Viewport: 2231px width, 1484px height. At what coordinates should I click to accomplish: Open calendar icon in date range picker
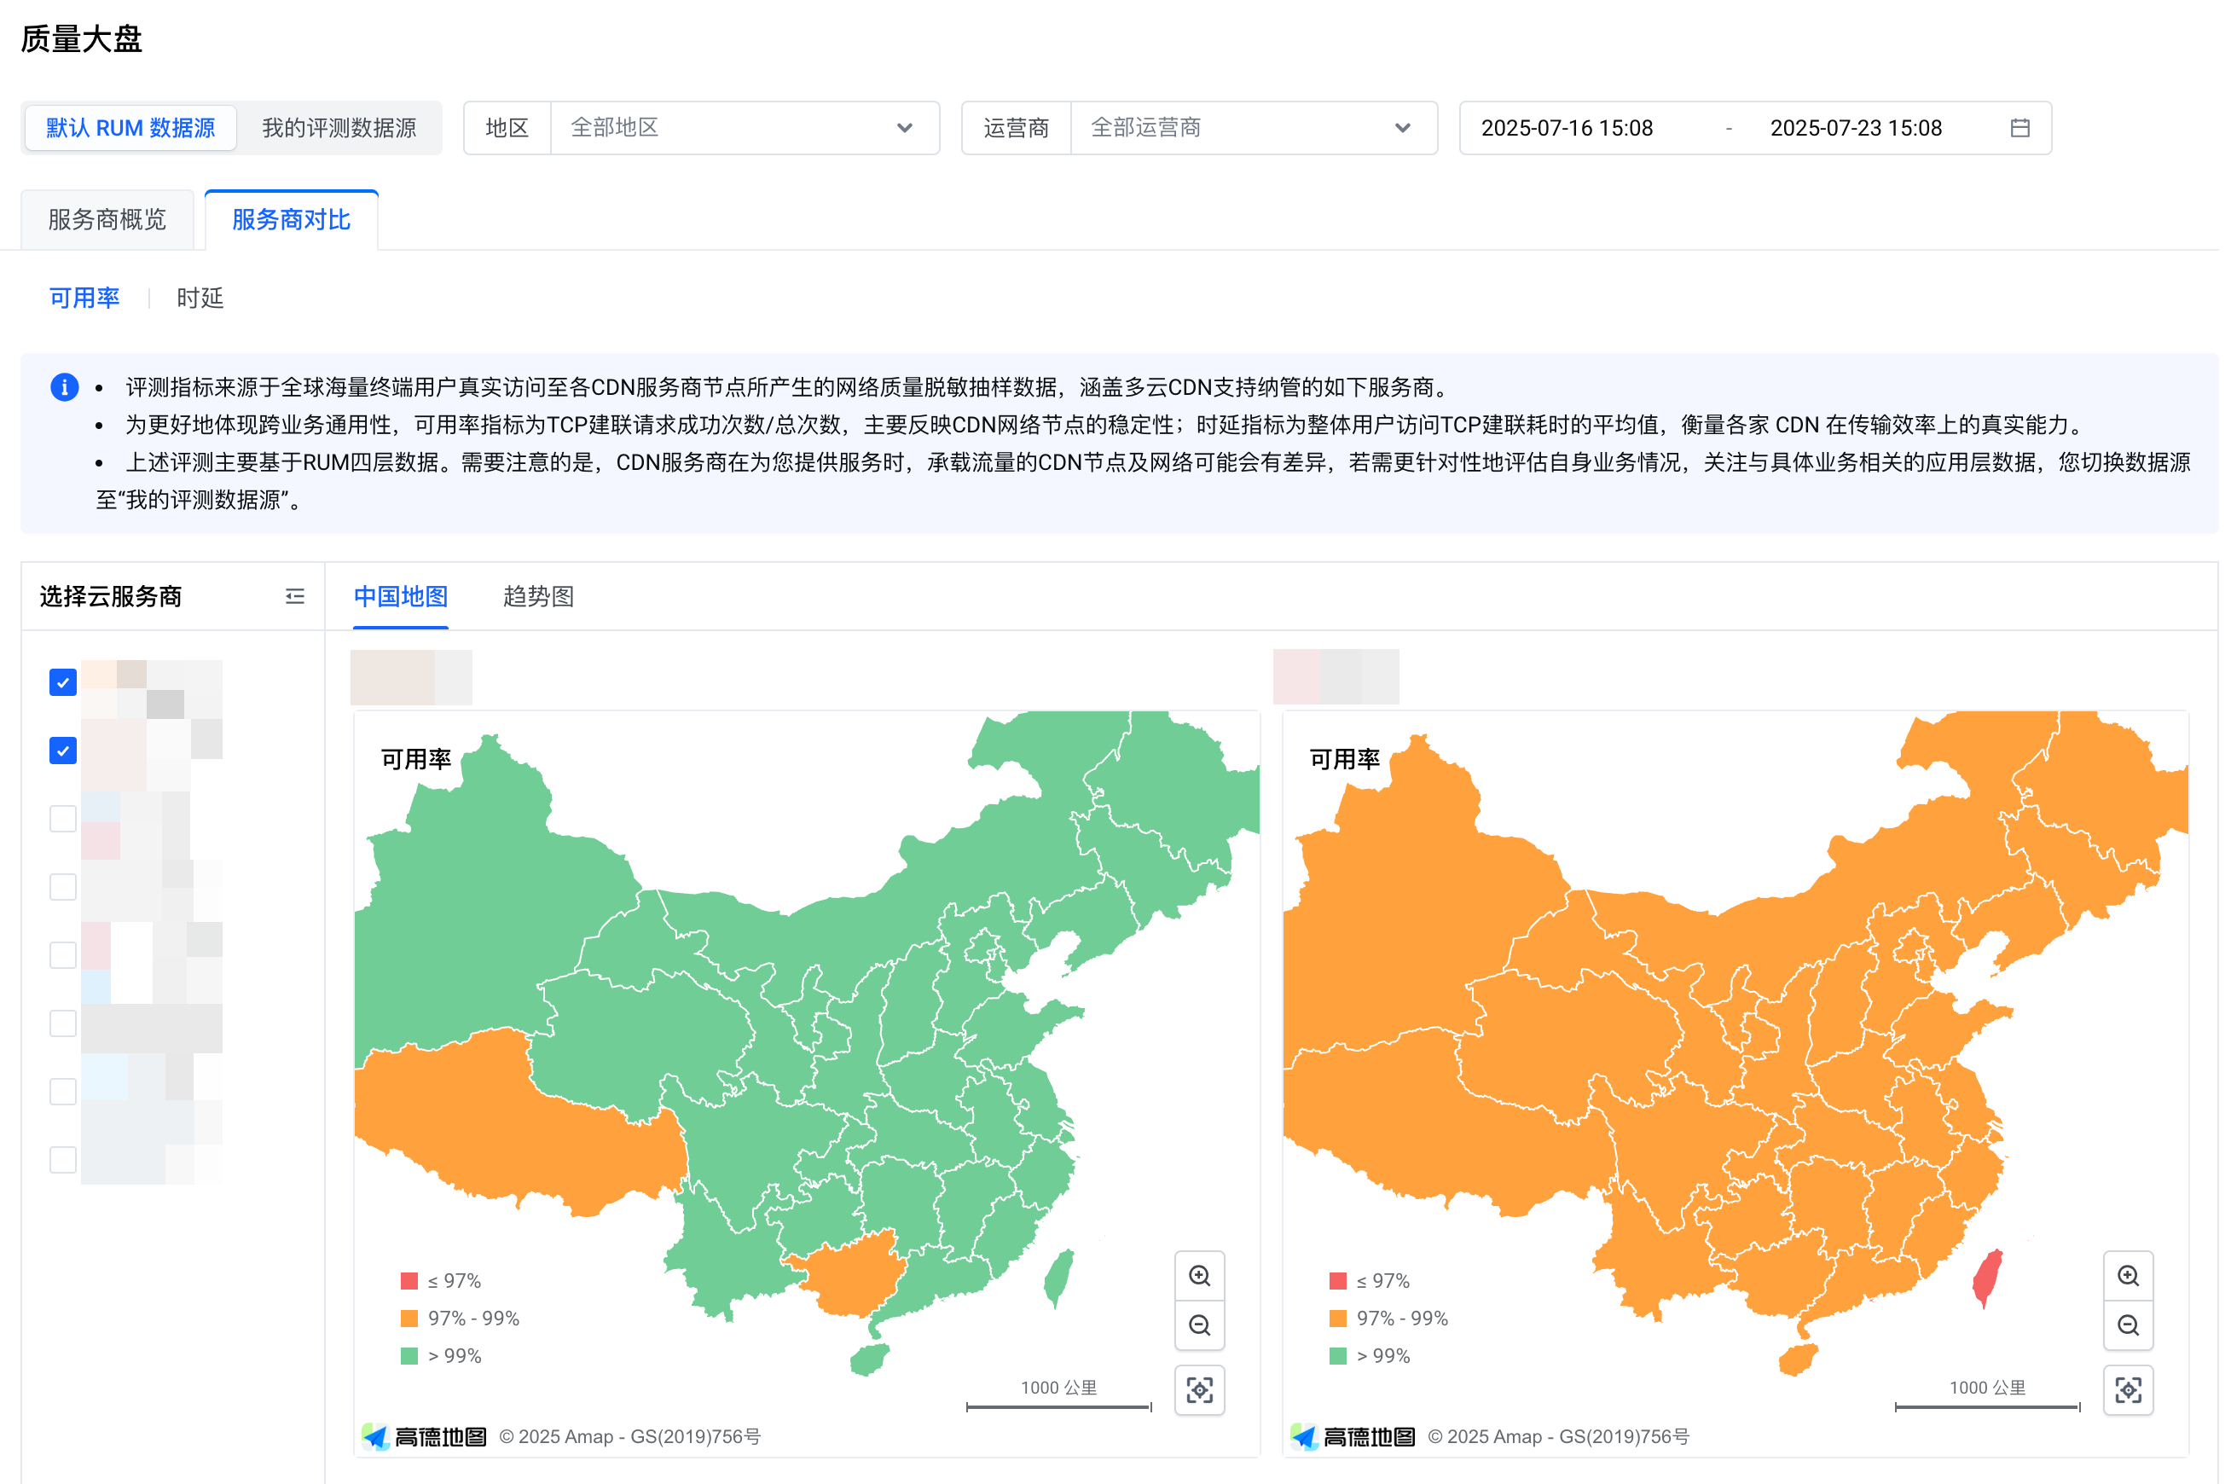coord(2019,128)
